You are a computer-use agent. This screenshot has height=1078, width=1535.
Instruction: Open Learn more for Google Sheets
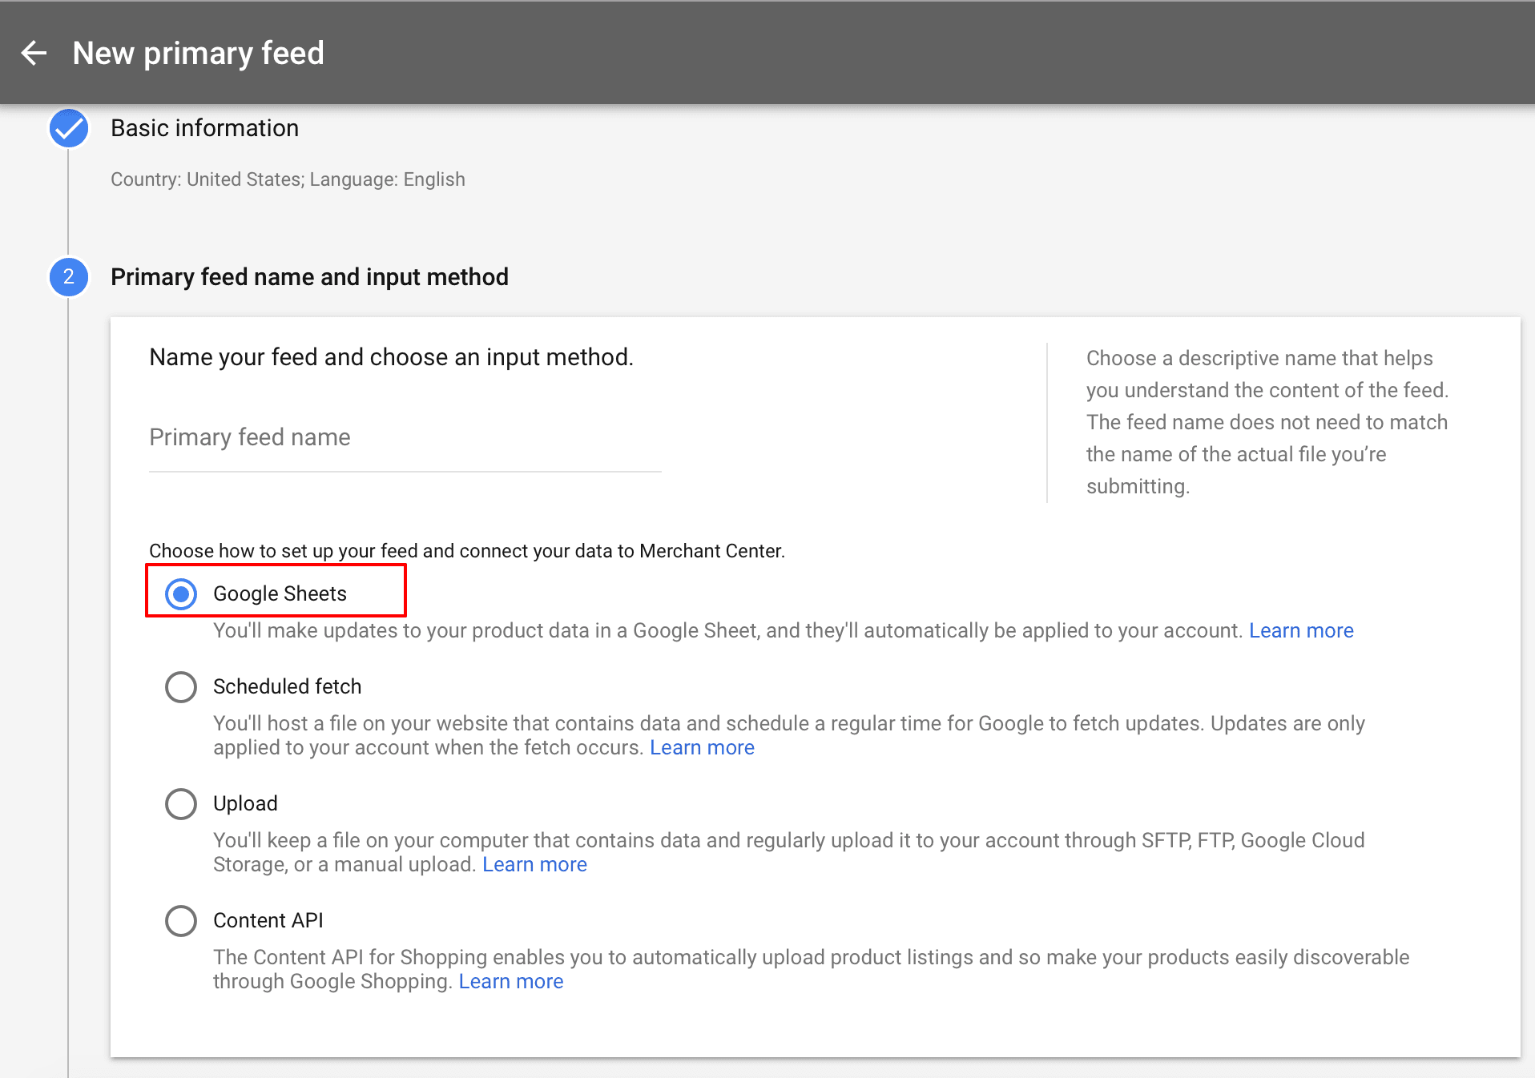pyautogui.click(x=1300, y=630)
